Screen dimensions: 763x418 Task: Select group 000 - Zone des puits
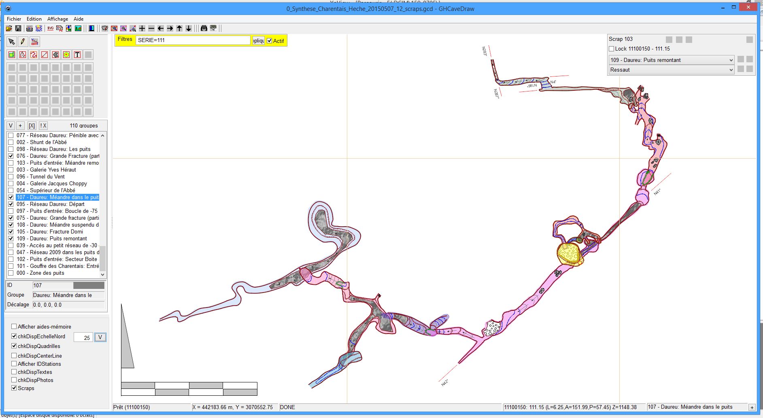point(40,273)
